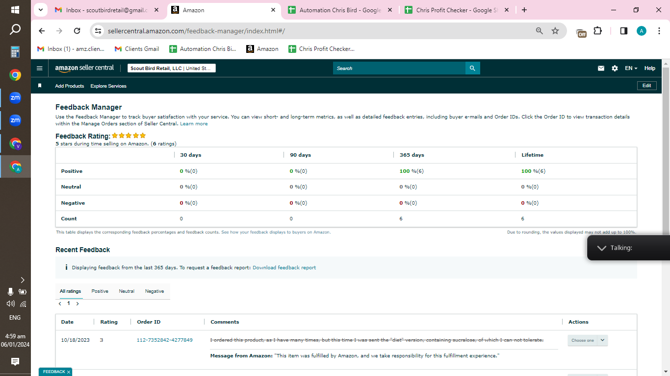The width and height of the screenshot is (670, 376).
Task: Click the Learn more link
Action: (194, 124)
